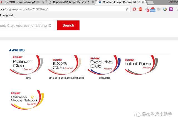178x122 pixels.
Task: Click the Hall of Fame Award badge
Action: [x=141, y=65]
